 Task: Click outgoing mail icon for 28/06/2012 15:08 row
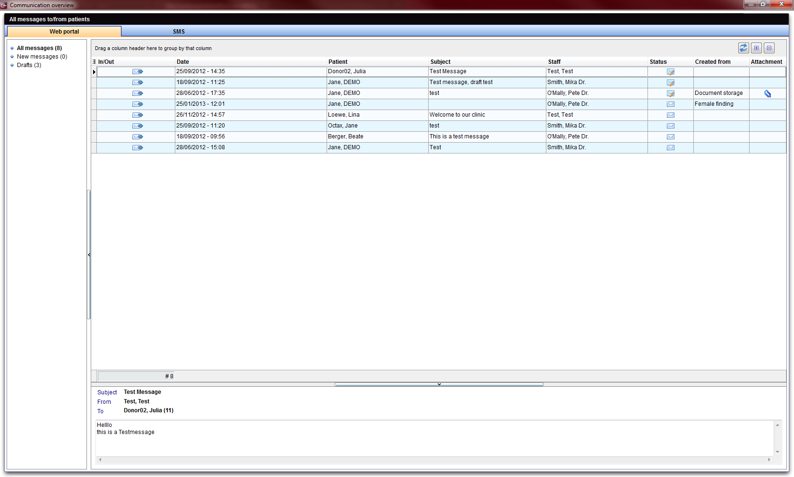coord(138,147)
